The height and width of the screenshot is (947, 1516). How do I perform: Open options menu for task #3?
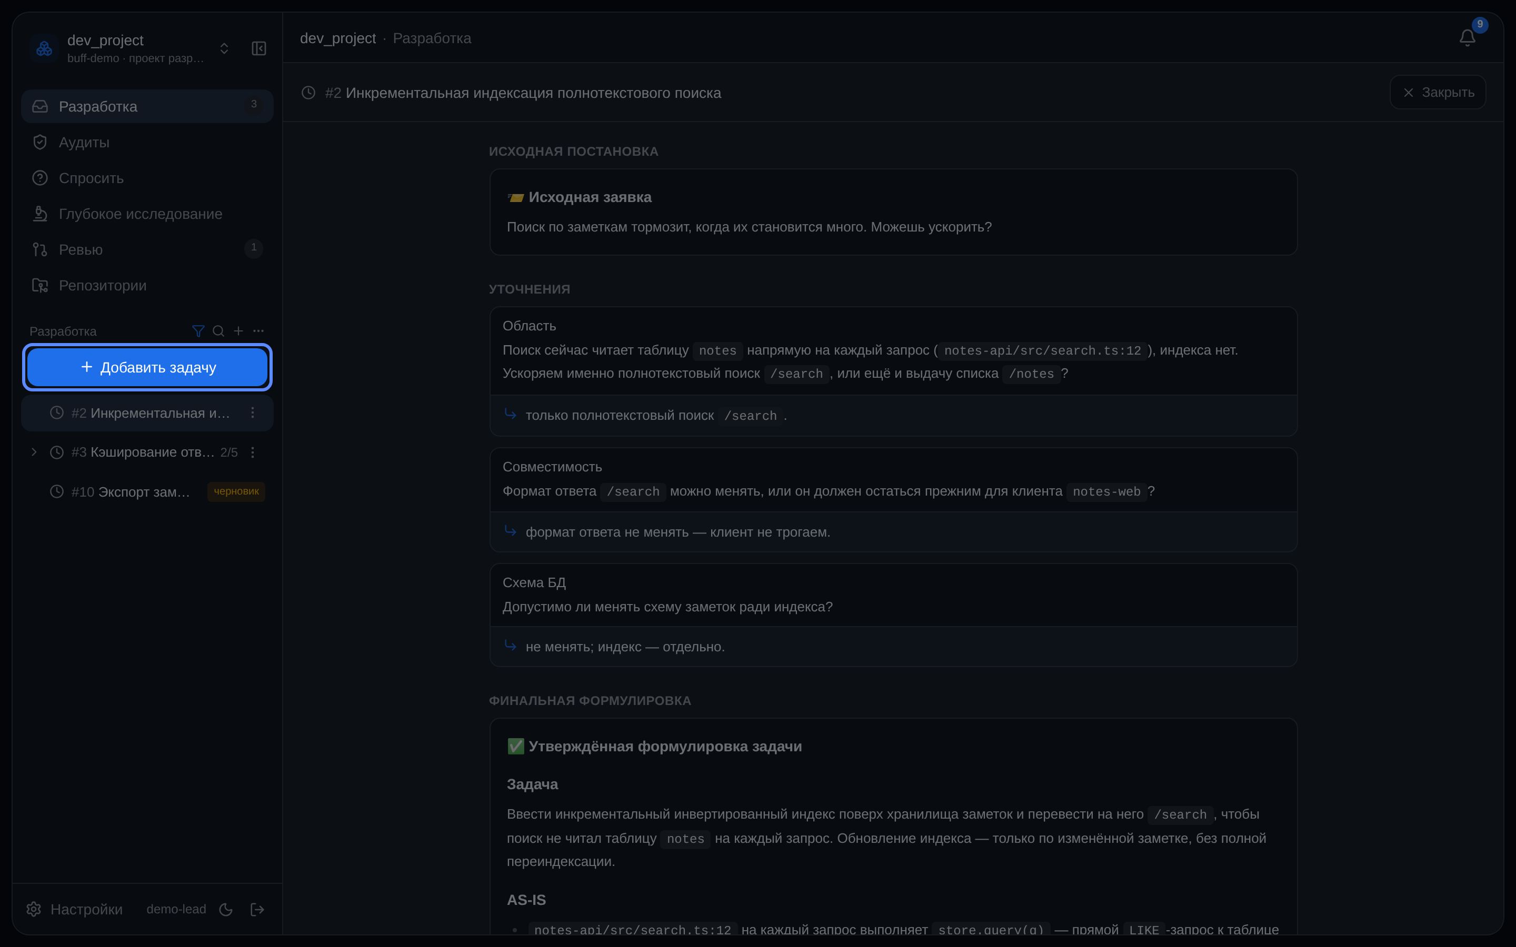(253, 452)
